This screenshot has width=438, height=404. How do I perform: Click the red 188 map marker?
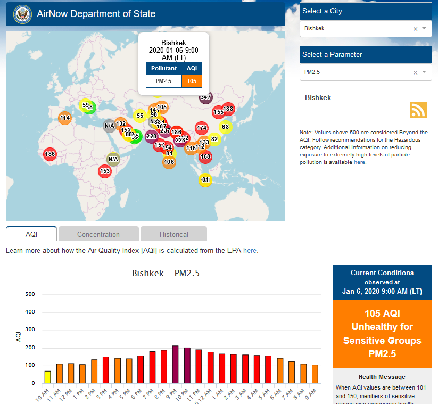[228, 109]
